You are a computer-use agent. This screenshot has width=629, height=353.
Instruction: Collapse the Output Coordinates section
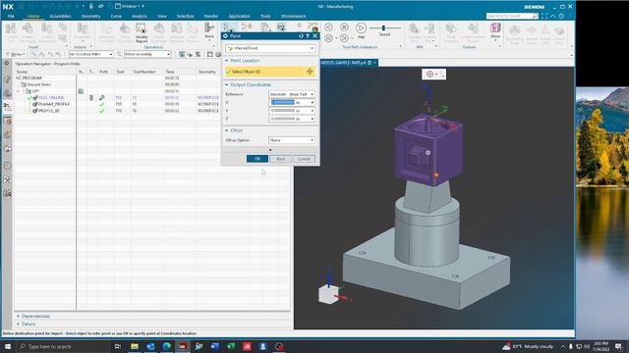coord(227,85)
